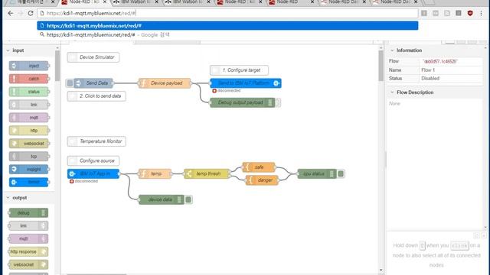The image size is (490, 275).
Task: Toggle the cpu status debug node's button
Action: pyautogui.click(x=341, y=173)
